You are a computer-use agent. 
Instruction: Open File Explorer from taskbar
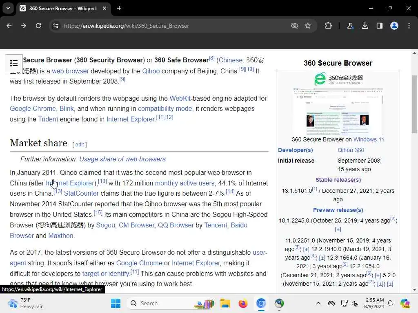tap(225, 303)
